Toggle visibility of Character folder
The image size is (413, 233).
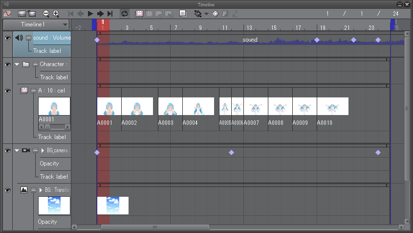pyautogui.click(x=7, y=64)
